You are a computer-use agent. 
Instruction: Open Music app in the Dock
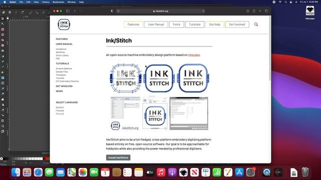[x=161, y=172]
